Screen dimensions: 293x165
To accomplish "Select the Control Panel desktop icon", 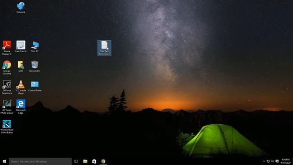I will pyautogui.click(x=35, y=86).
